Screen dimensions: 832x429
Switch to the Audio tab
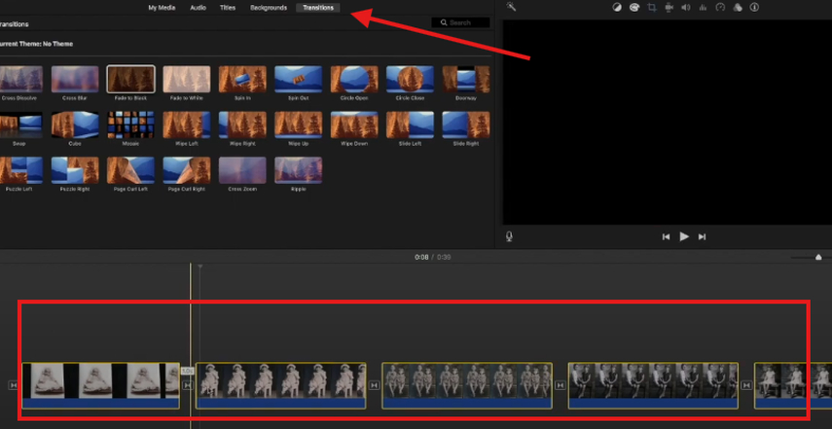click(198, 8)
